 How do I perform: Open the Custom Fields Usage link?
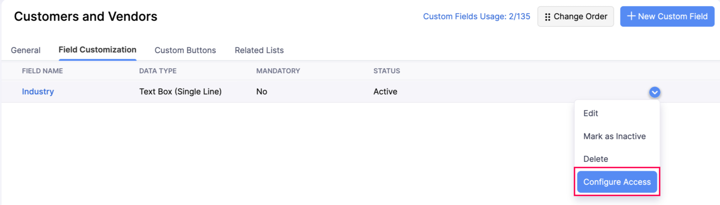pyautogui.click(x=477, y=16)
